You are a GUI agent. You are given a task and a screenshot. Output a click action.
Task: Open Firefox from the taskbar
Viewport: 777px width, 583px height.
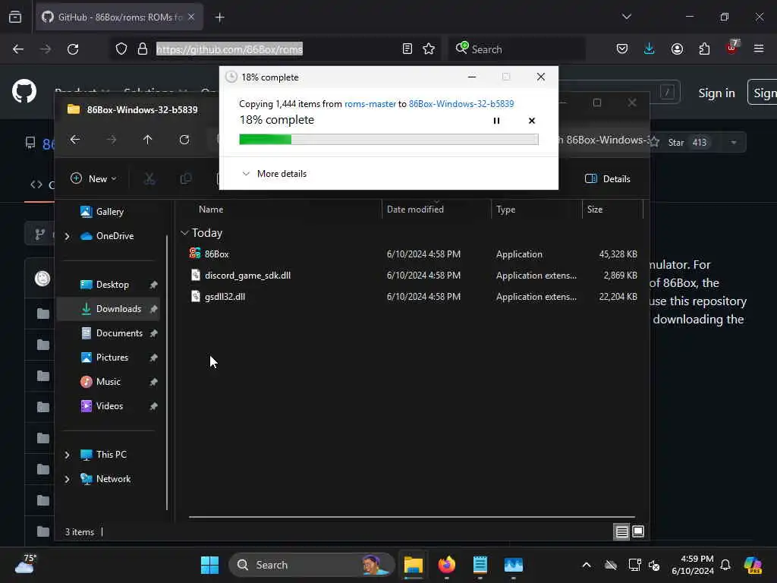447,565
